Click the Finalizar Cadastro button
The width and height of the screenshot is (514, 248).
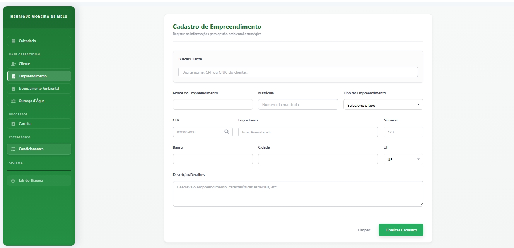click(401, 230)
